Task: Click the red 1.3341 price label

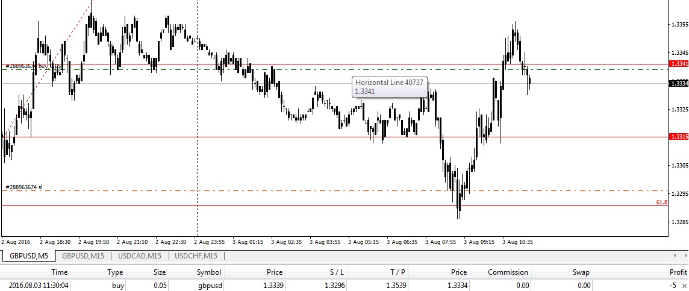Action: pyautogui.click(x=678, y=64)
